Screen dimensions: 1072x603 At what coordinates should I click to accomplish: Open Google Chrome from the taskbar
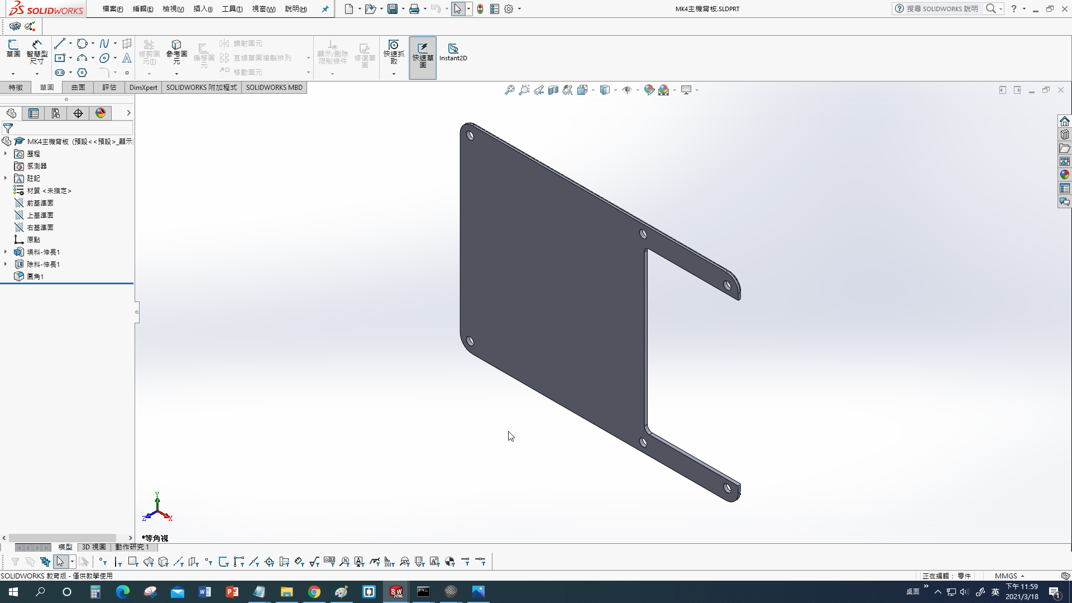coord(314,592)
